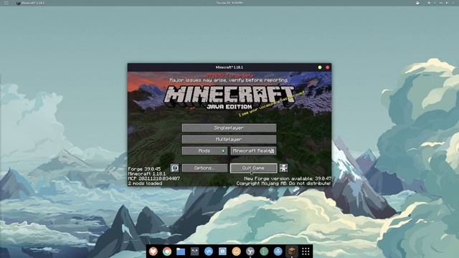Open the Options menu

pyautogui.click(x=204, y=168)
